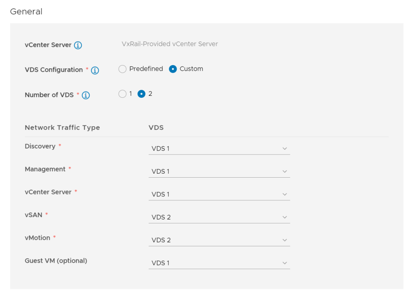Select the Custom VDS configuration option
The width and height of the screenshot is (409, 293).
tap(173, 69)
